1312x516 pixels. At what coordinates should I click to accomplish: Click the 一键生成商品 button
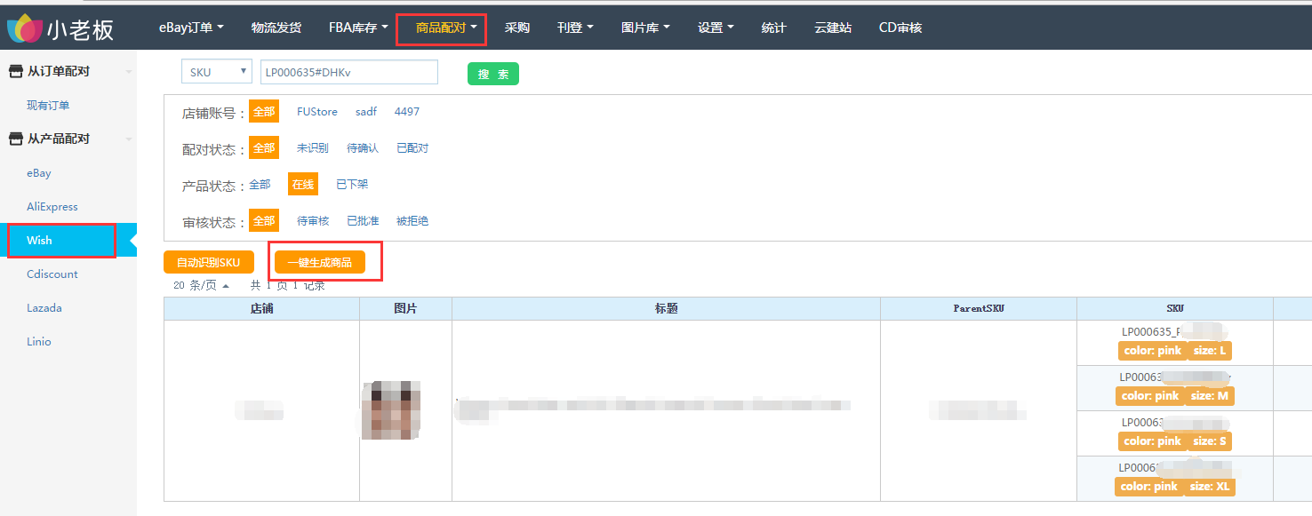pyautogui.click(x=319, y=262)
